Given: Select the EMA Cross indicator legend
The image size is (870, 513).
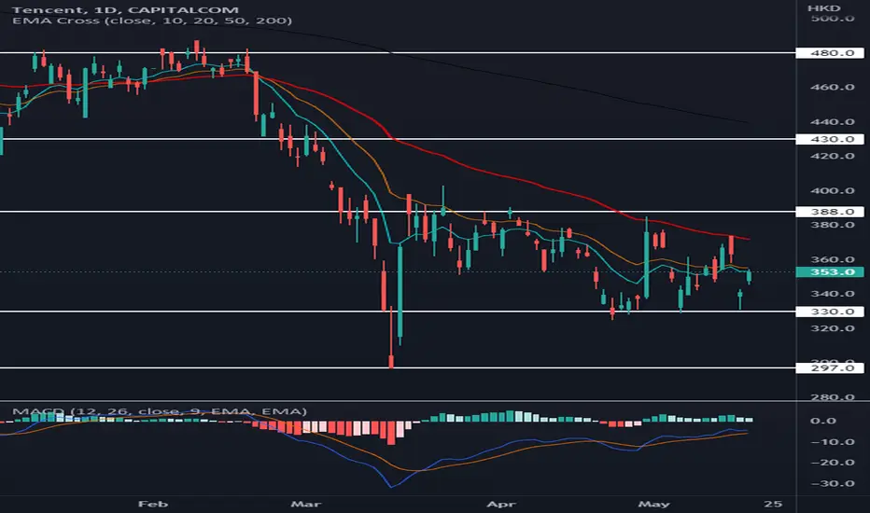Looking at the screenshot, I should point(151,21).
